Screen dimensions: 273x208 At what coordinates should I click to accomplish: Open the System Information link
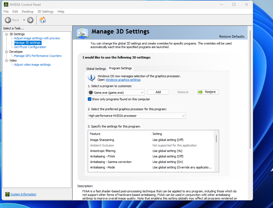(23, 194)
